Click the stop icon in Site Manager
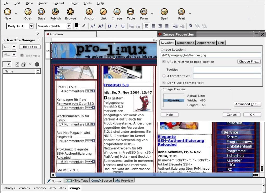 pyautogui.click(x=37, y=64)
